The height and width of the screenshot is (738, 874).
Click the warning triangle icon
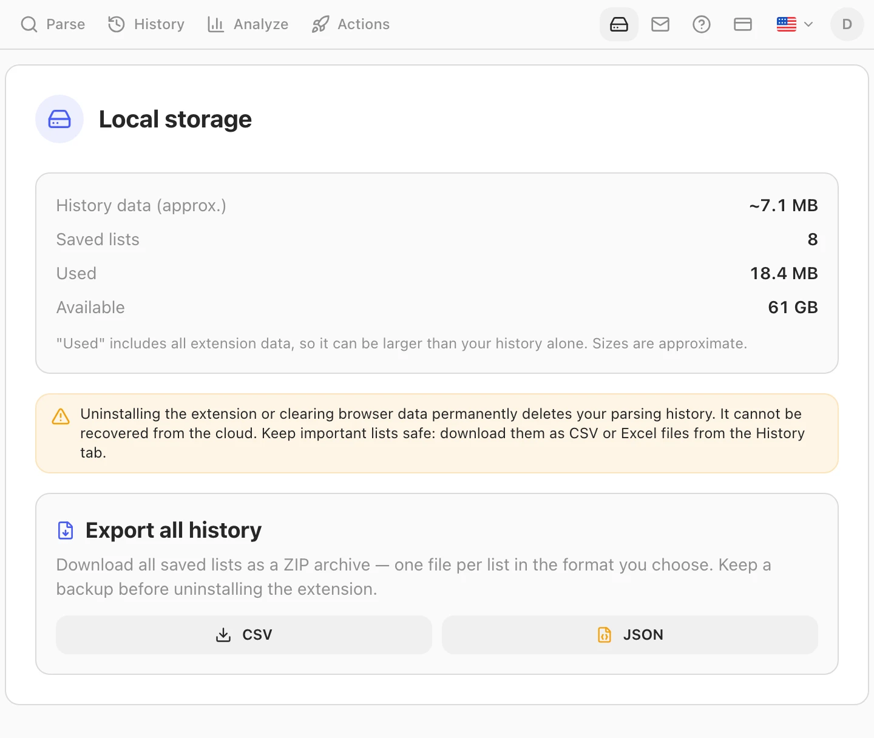pyautogui.click(x=61, y=416)
